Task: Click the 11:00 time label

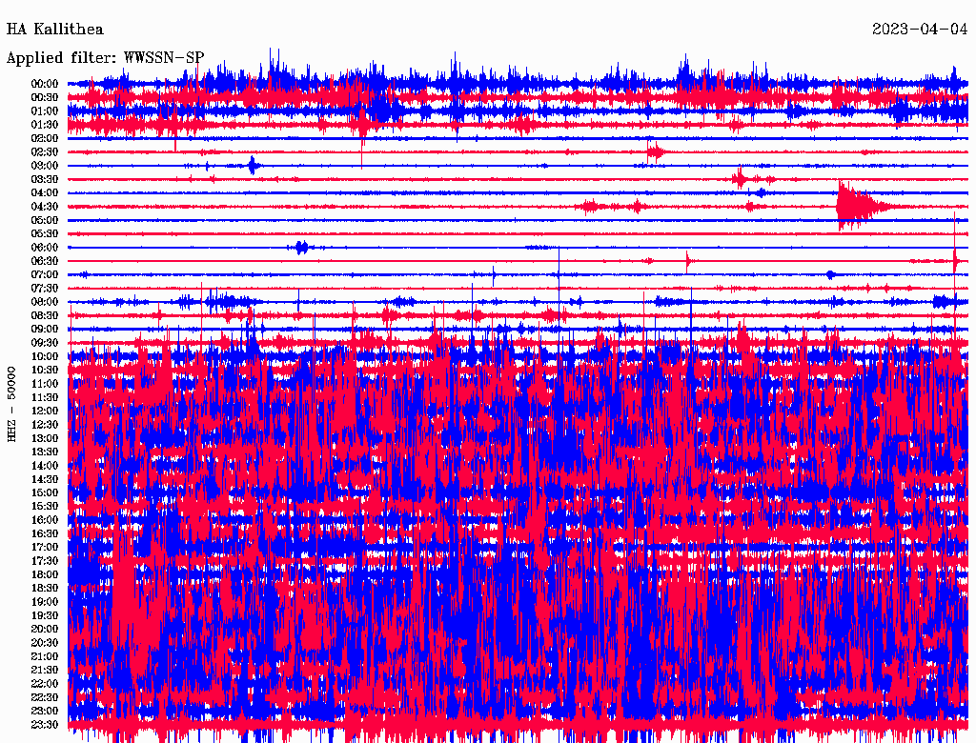Action: pos(45,384)
